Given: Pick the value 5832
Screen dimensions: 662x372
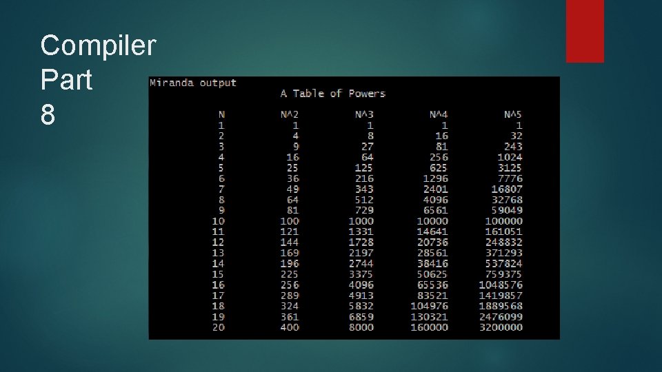Looking at the screenshot, I should [x=361, y=306].
